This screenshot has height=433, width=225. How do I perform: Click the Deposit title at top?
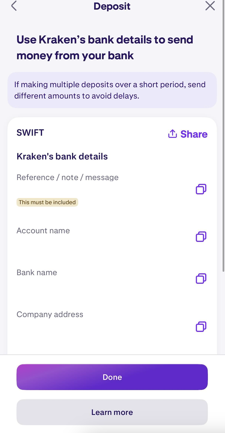click(x=112, y=6)
